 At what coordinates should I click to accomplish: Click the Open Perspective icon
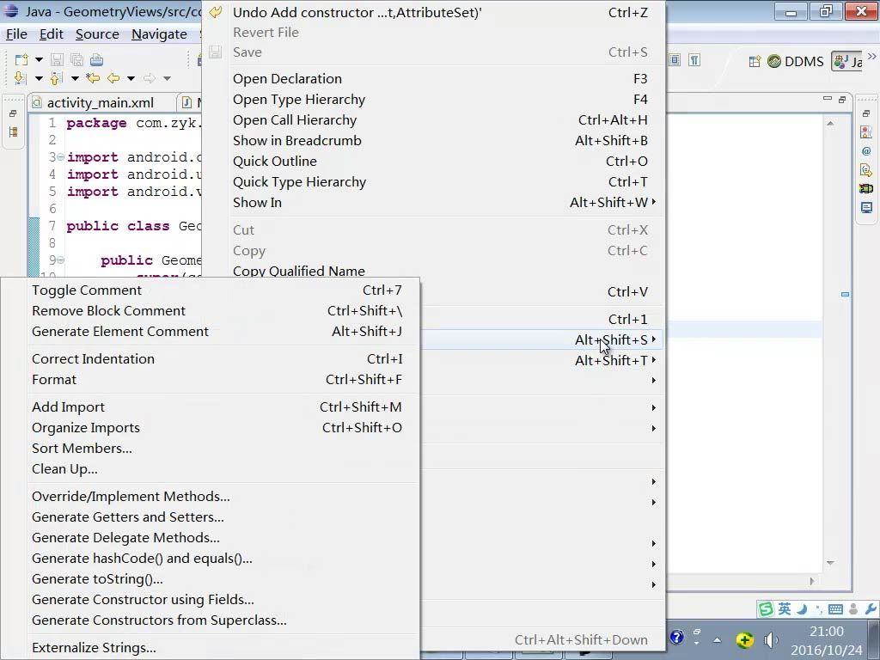click(755, 61)
